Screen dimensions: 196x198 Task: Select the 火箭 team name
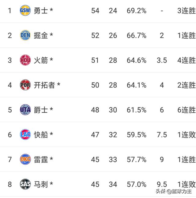[41, 60]
